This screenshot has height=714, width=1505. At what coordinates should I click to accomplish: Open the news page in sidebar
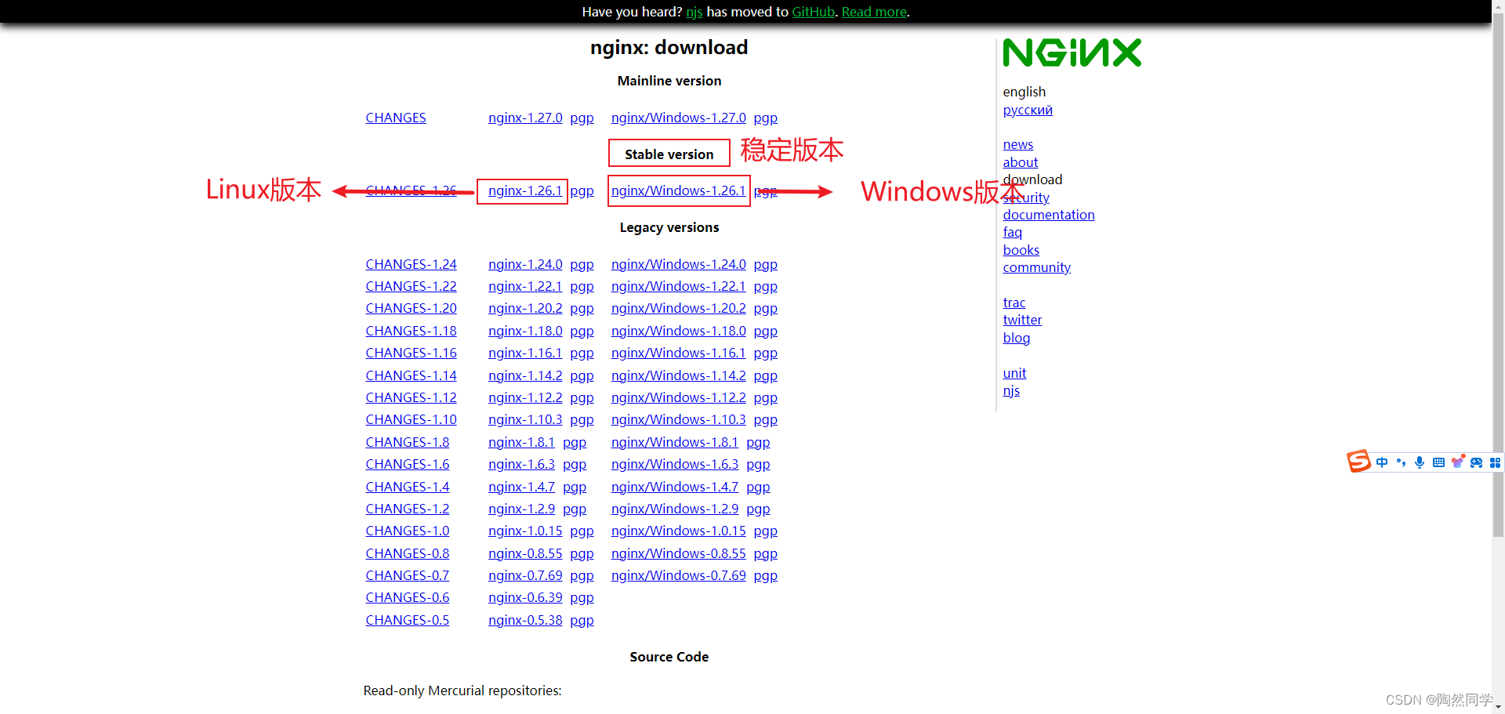(1017, 144)
